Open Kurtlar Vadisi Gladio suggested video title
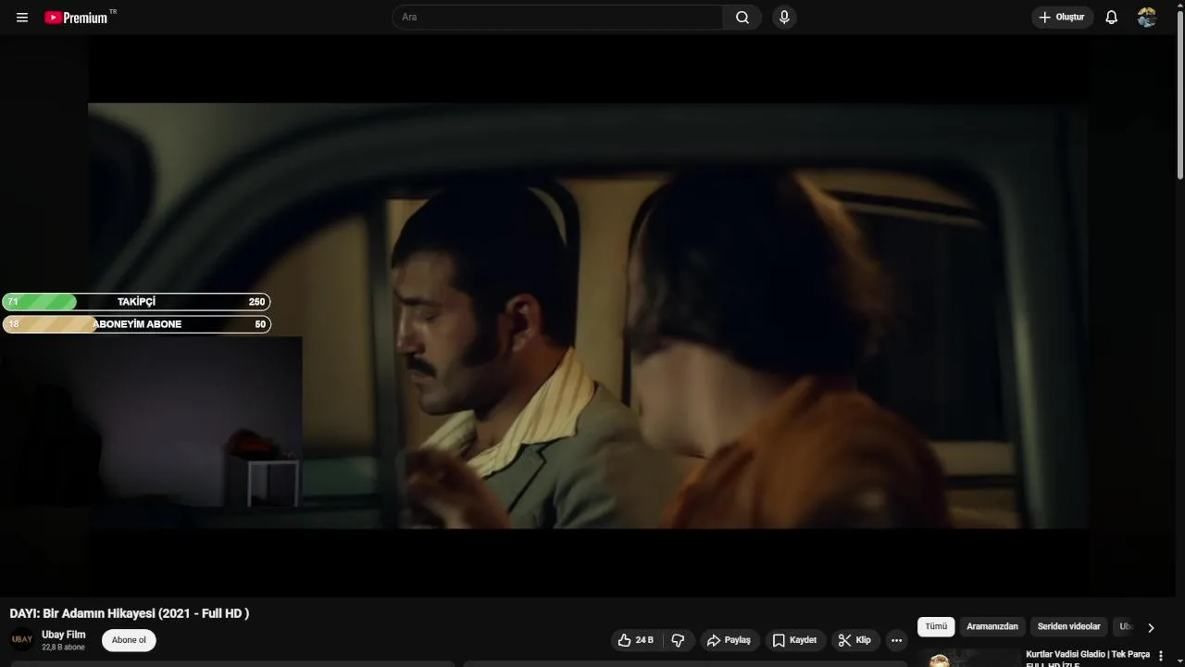The width and height of the screenshot is (1185, 667). coord(1088,659)
